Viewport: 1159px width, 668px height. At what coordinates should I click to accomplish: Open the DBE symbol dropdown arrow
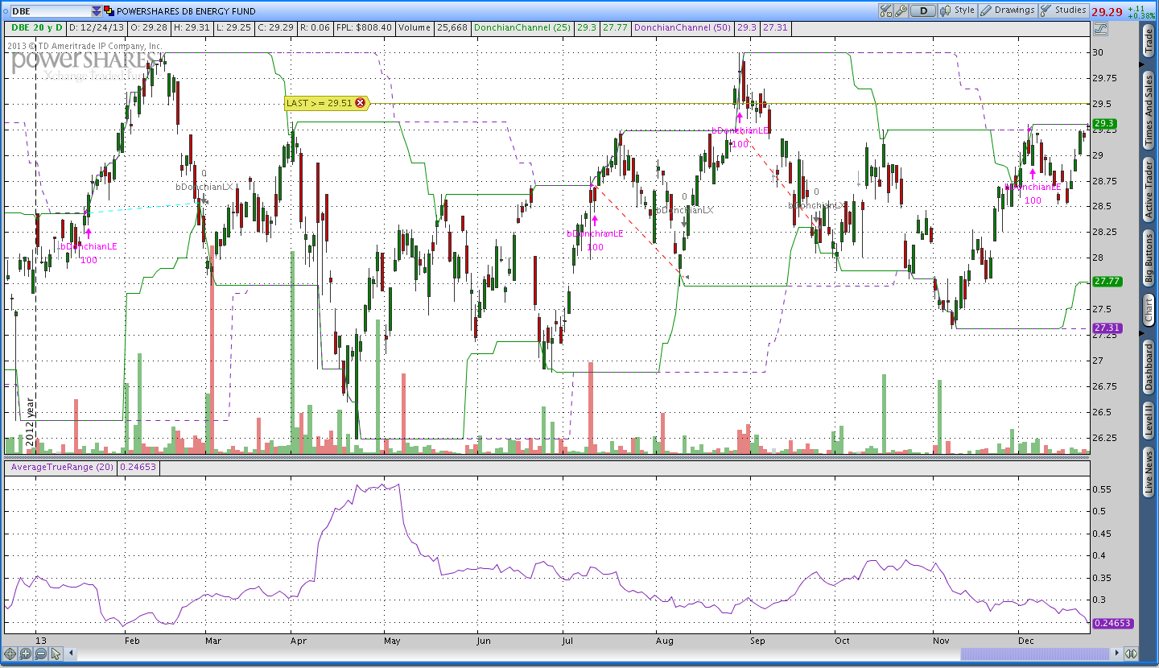coord(97,11)
